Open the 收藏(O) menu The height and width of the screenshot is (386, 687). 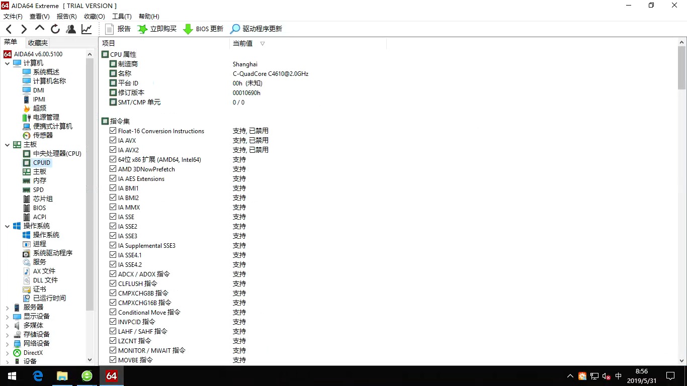tap(95, 17)
